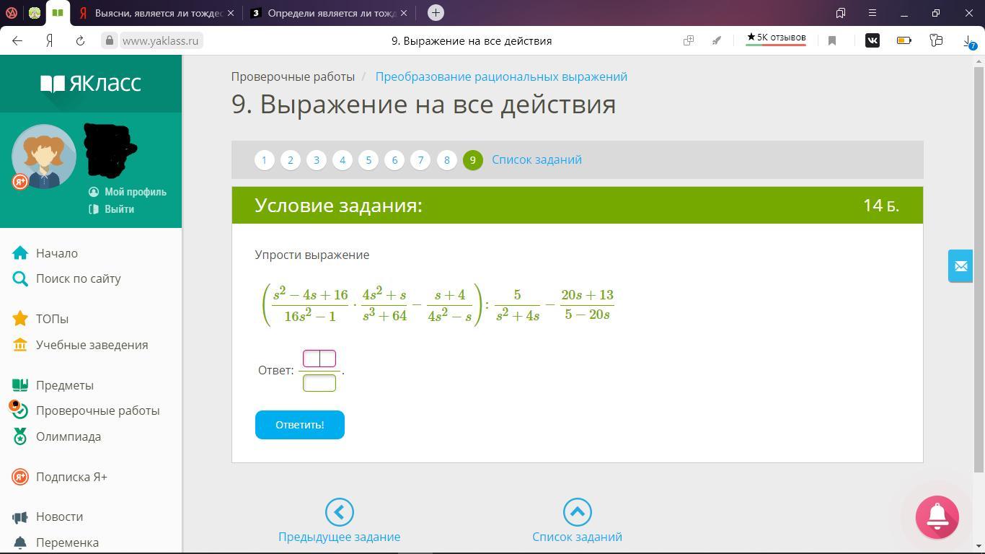The image size is (985, 554).
Task: Go to task number 5
Action: (x=368, y=160)
